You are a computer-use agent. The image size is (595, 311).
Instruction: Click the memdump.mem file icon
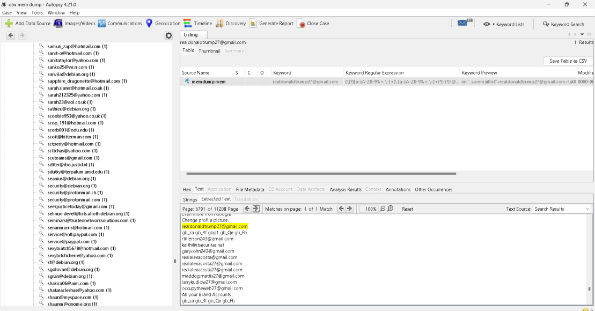coord(187,81)
